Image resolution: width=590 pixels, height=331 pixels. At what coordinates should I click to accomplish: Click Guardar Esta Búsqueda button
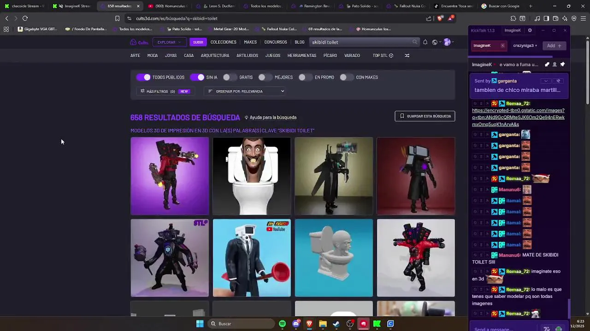pos(425,116)
